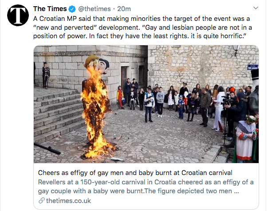The height and width of the screenshot is (211, 268).
Task: Open the thetimes.co.uk domain link
Action: pyautogui.click(x=63, y=201)
